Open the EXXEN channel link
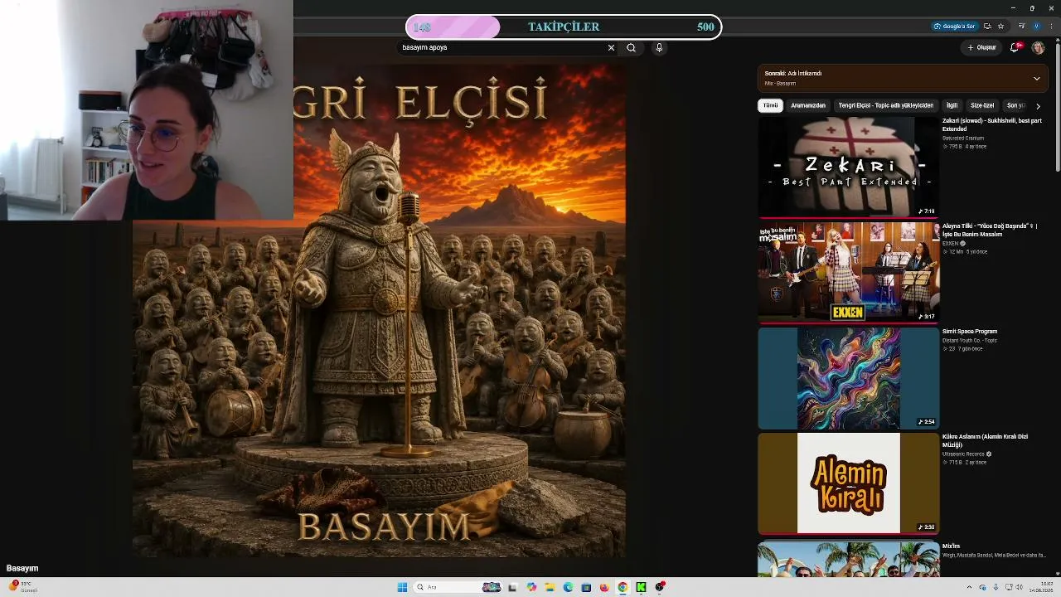Screen dimensions: 1061x597 (x=951, y=243)
